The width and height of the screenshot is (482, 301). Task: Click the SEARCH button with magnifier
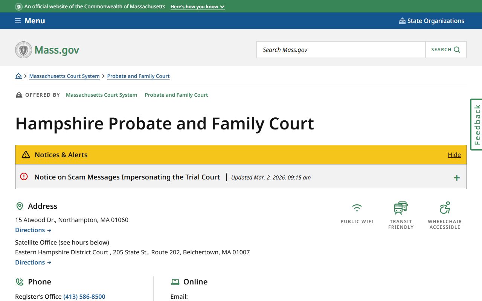pyautogui.click(x=446, y=50)
